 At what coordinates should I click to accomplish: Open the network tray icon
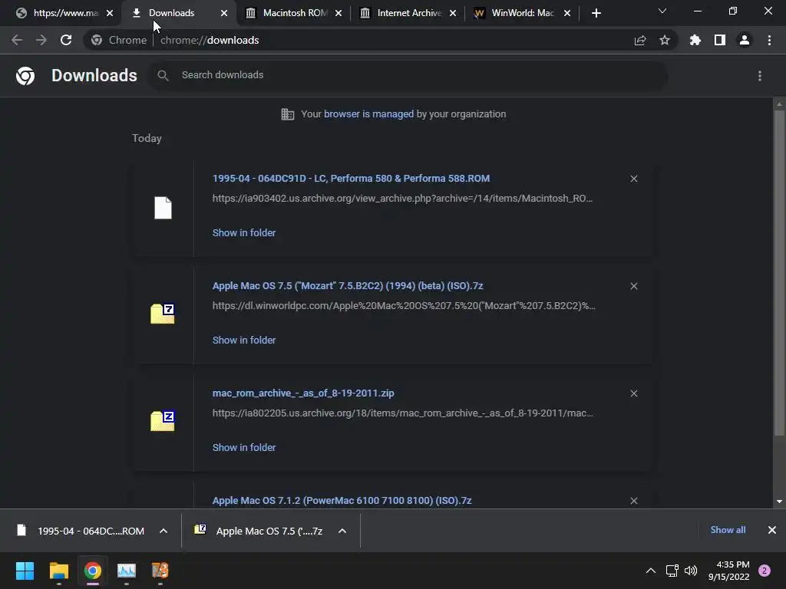672,571
